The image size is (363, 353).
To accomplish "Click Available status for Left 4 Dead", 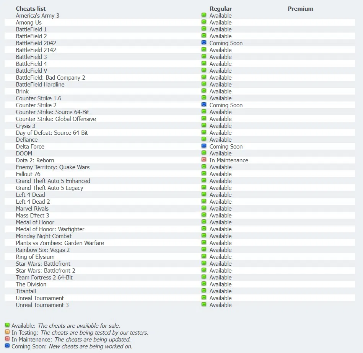I will pos(220,195).
